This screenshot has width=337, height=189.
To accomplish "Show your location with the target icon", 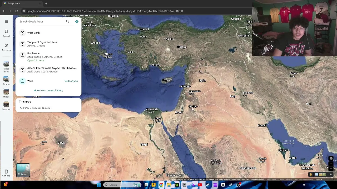I will coord(331,158).
